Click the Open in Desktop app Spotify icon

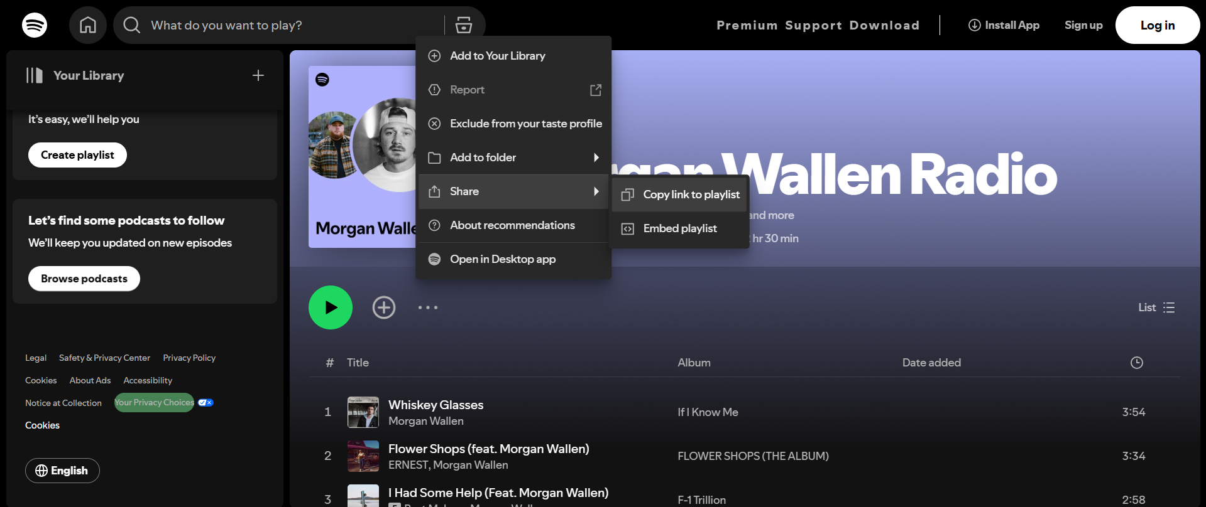(434, 259)
